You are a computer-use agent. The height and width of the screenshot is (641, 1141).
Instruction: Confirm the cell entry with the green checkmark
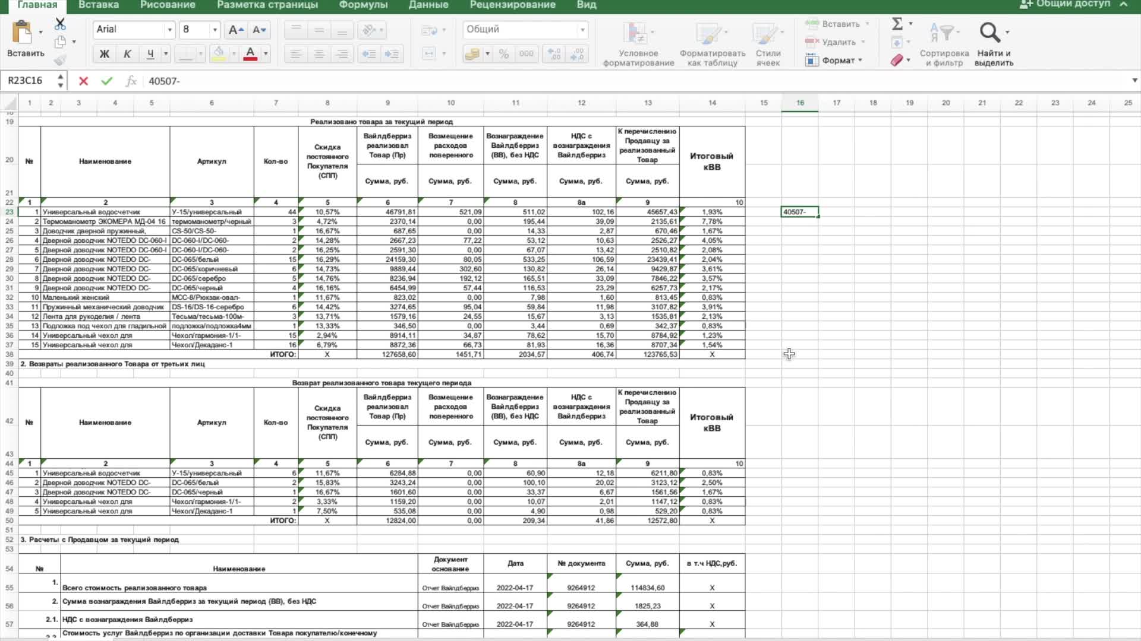point(107,81)
